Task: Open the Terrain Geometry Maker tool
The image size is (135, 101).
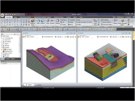Action: [x=123, y=22]
